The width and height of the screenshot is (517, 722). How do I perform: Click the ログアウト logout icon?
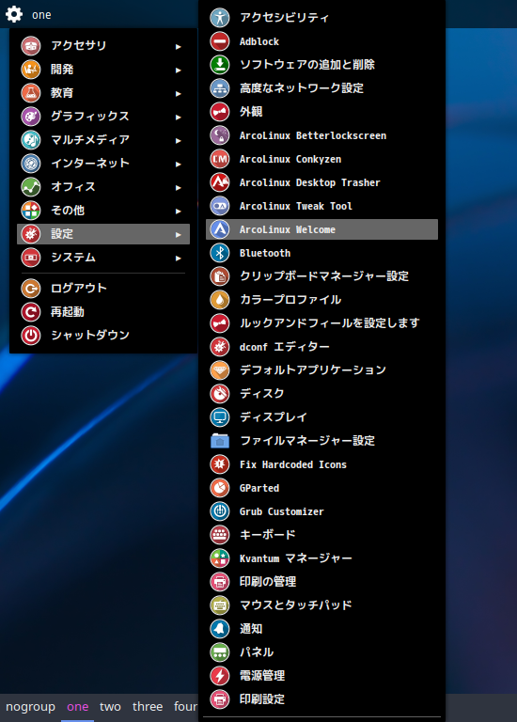pos(31,289)
